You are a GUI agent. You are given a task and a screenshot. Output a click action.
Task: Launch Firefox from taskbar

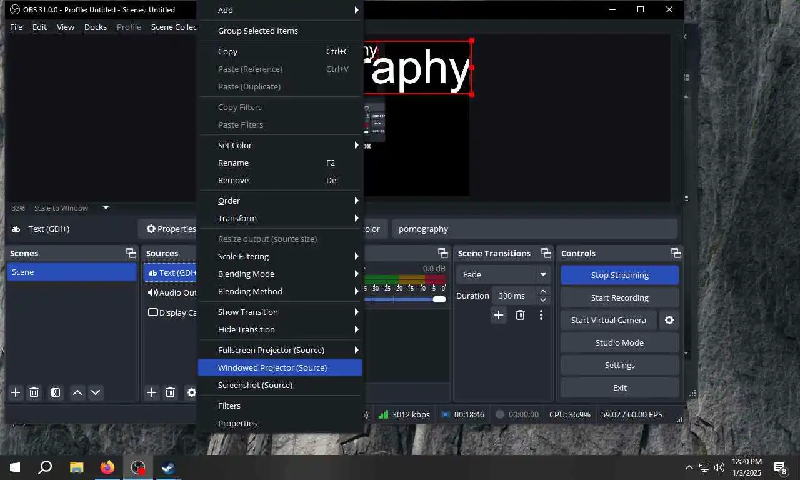(x=107, y=467)
